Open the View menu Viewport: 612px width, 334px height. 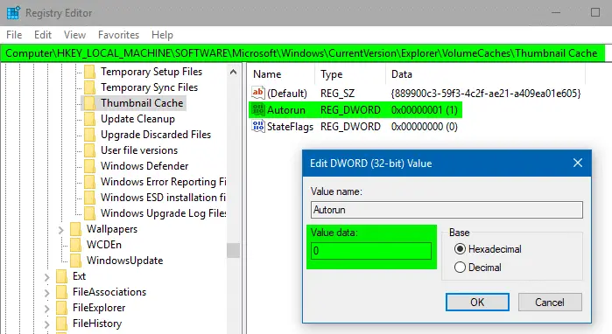tap(74, 35)
